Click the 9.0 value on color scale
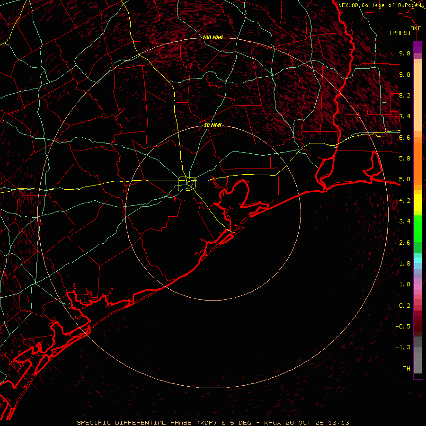The height and width of the screenshot is (426, 426). click(x=405, y=74)
